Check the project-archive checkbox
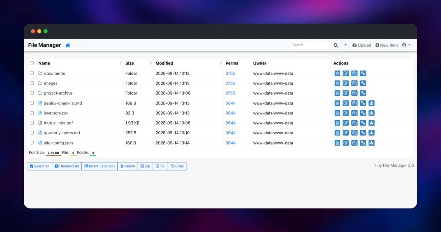The image size is (441, 232). pos(32,93)
